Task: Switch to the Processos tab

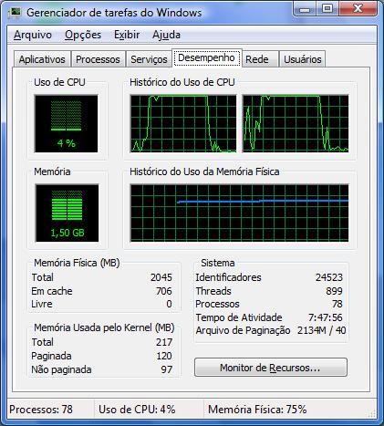Action: [98, 59]
